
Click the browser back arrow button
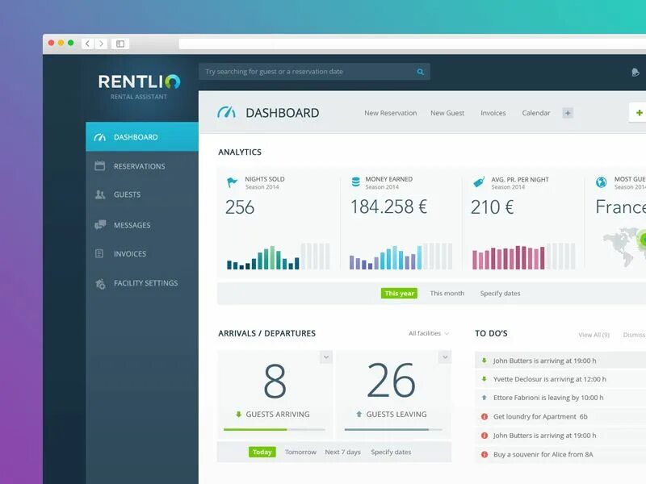click(88, 44)
